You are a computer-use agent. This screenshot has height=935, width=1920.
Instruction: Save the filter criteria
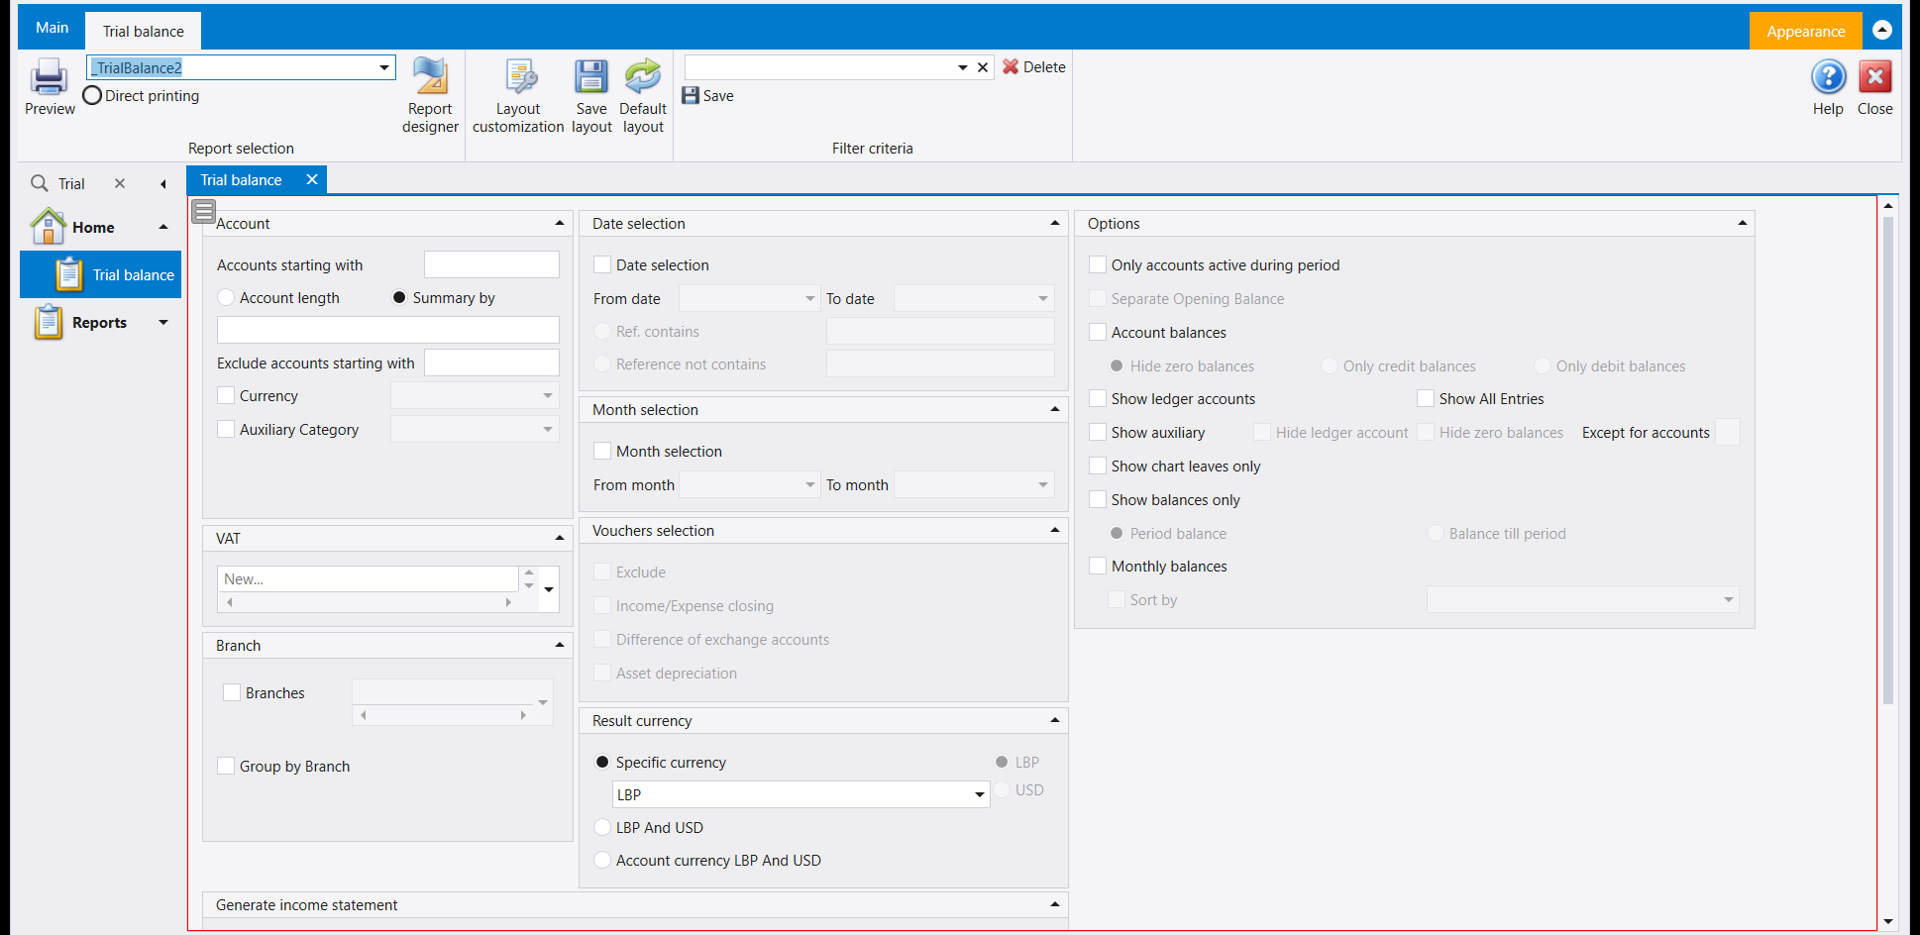point(708,95)
